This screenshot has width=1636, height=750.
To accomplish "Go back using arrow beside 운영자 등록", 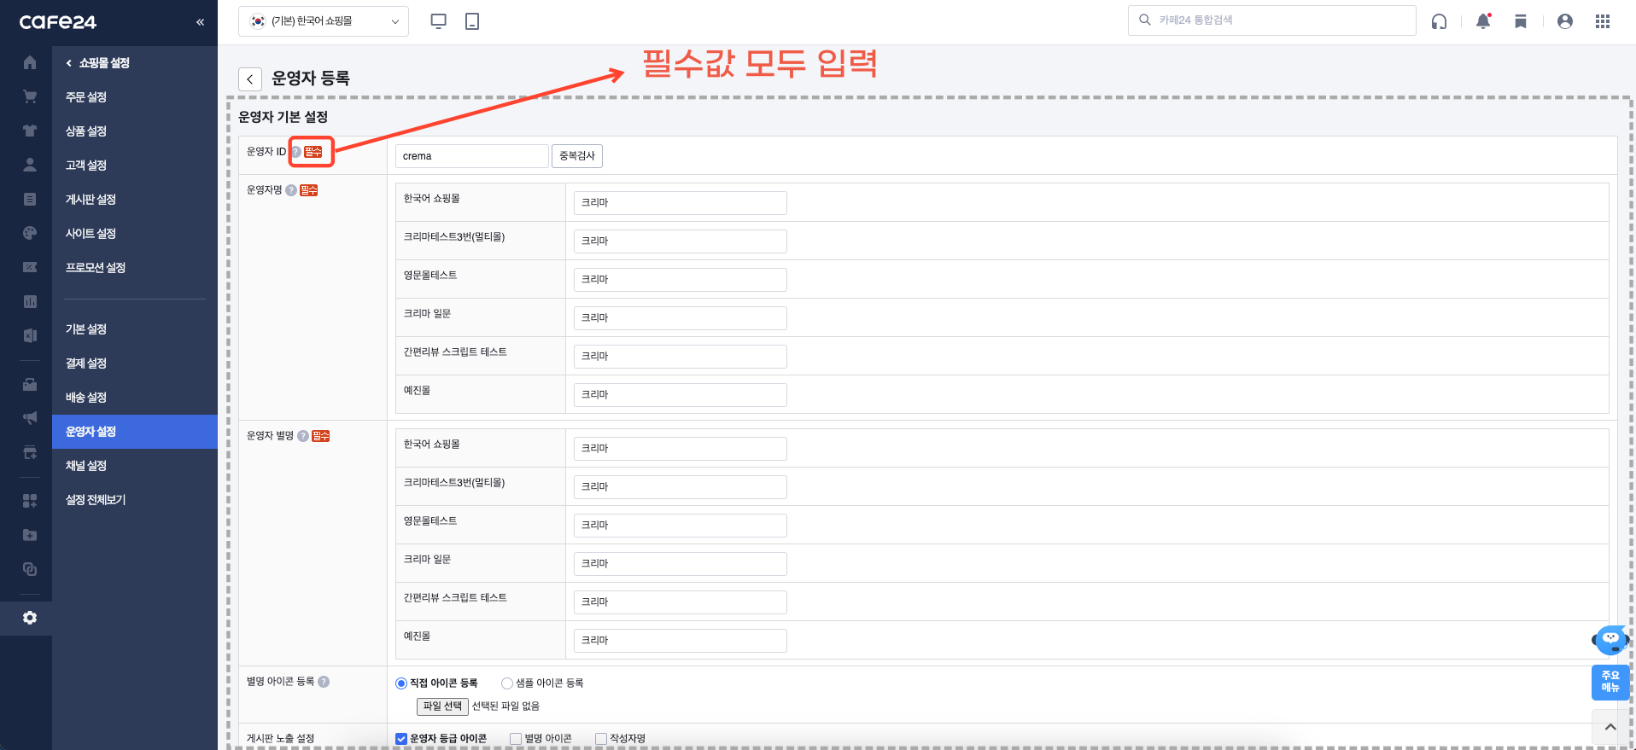I will [249, 79].
